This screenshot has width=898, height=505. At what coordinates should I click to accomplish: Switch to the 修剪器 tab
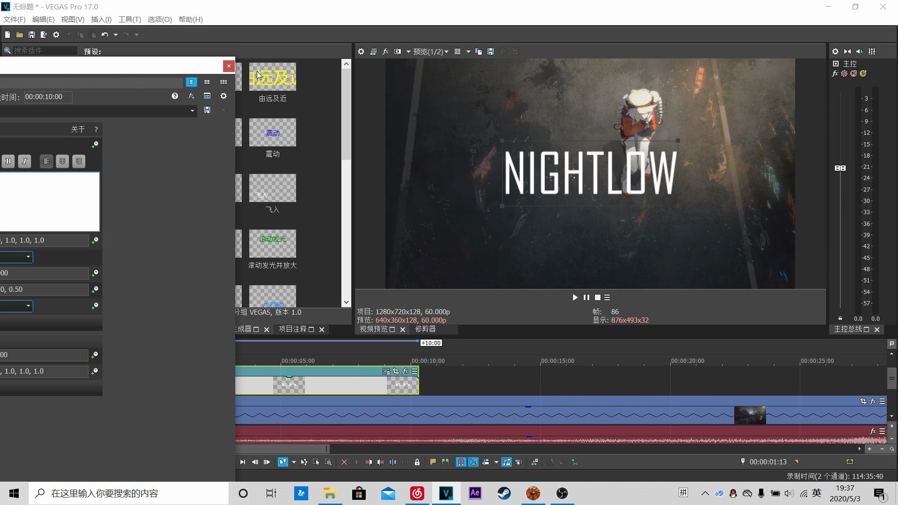pos(425,329)
